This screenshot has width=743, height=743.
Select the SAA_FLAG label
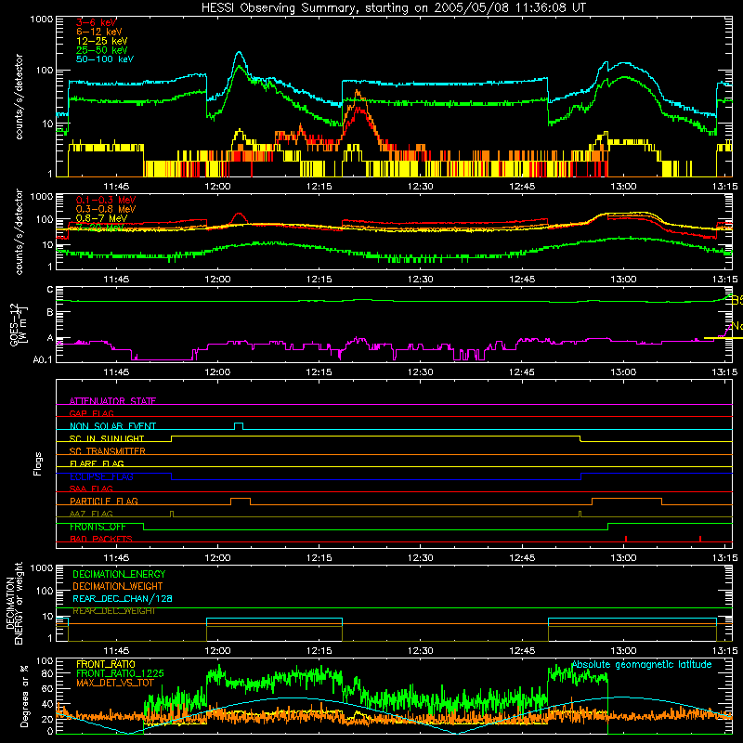point(91,489)
